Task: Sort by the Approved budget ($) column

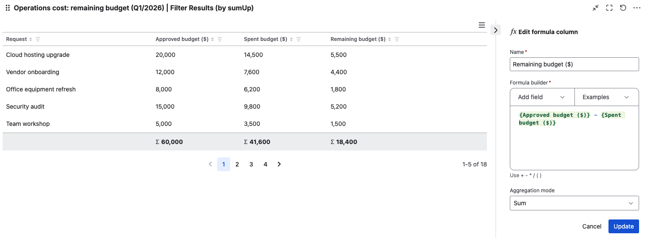Action: point(212,39)
